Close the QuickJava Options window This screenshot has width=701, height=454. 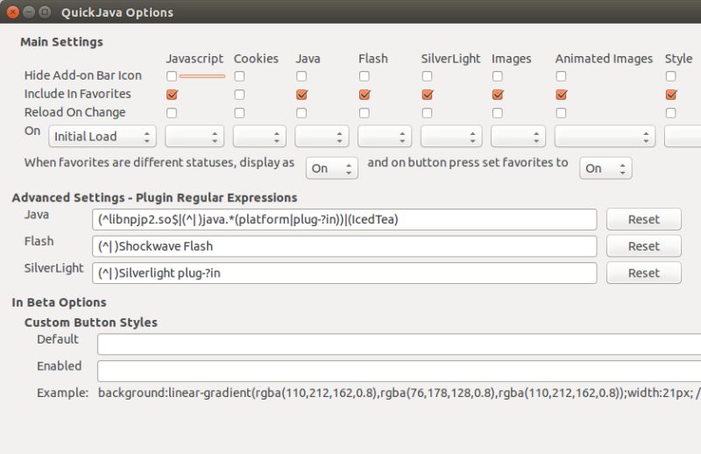(13, 12)
